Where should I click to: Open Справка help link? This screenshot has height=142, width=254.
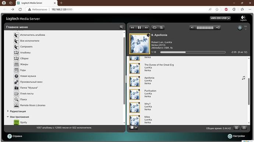pos(15,136)
